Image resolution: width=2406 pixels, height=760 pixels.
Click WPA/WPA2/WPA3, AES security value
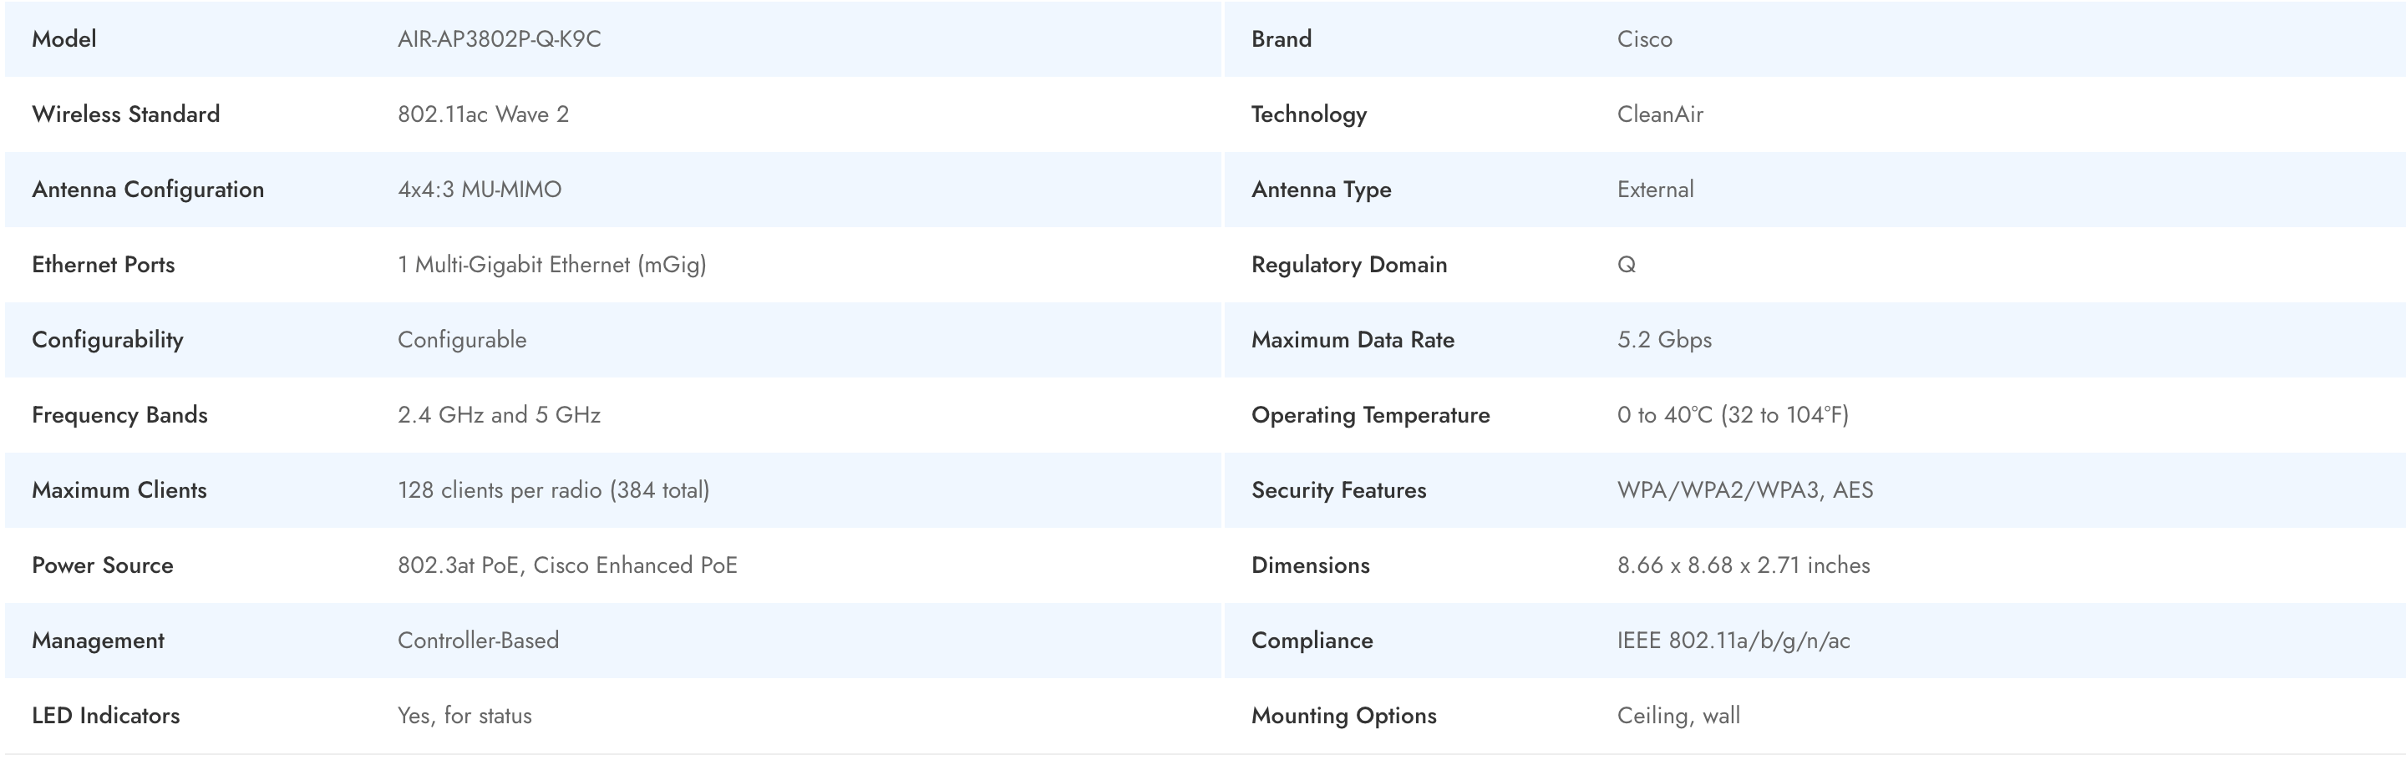click(1744, 490)
